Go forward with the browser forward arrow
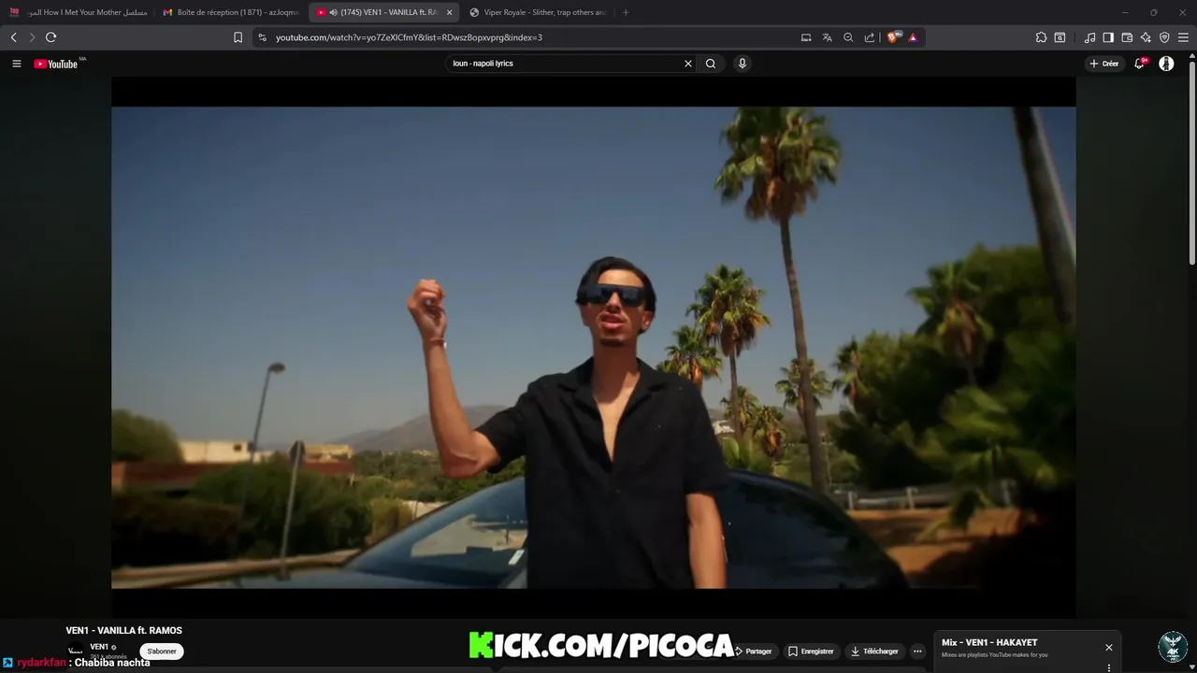The height and width of the screenshot is (673, 1197). pos(32,37)
